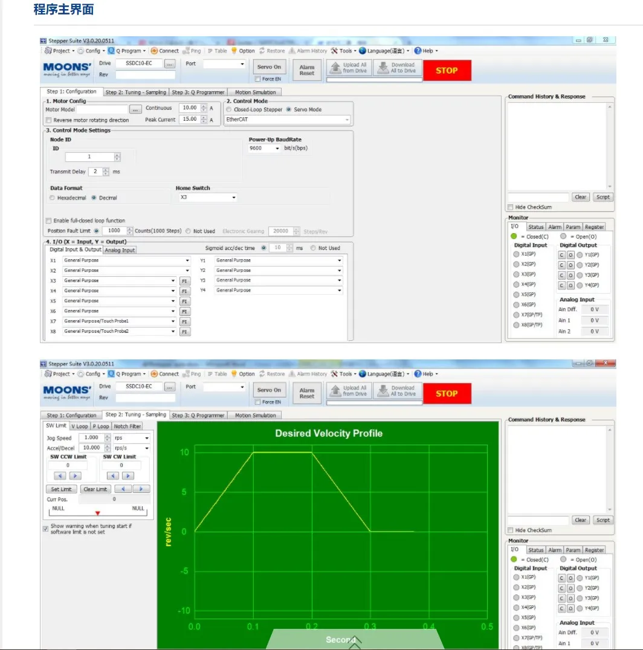
Task: Click the Motor Model input field
Action: pyautogui.click(x=102, y=109)
